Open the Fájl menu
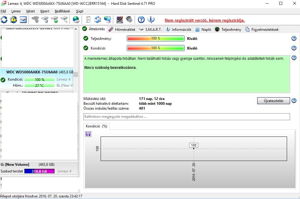The height and width of the screenshot is (199, 300). click(x=3, y=11)
